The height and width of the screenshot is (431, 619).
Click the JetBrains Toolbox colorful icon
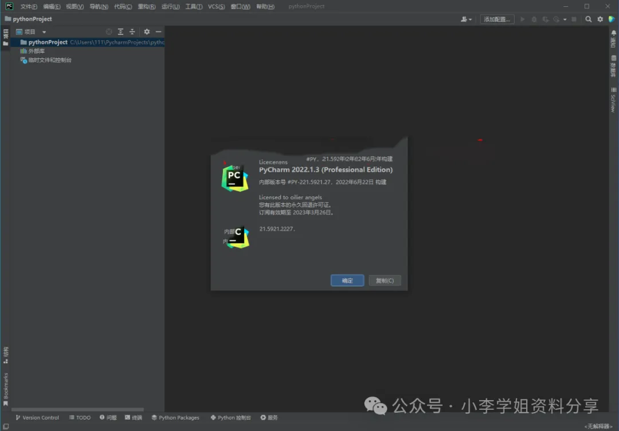tap(612, 19)
